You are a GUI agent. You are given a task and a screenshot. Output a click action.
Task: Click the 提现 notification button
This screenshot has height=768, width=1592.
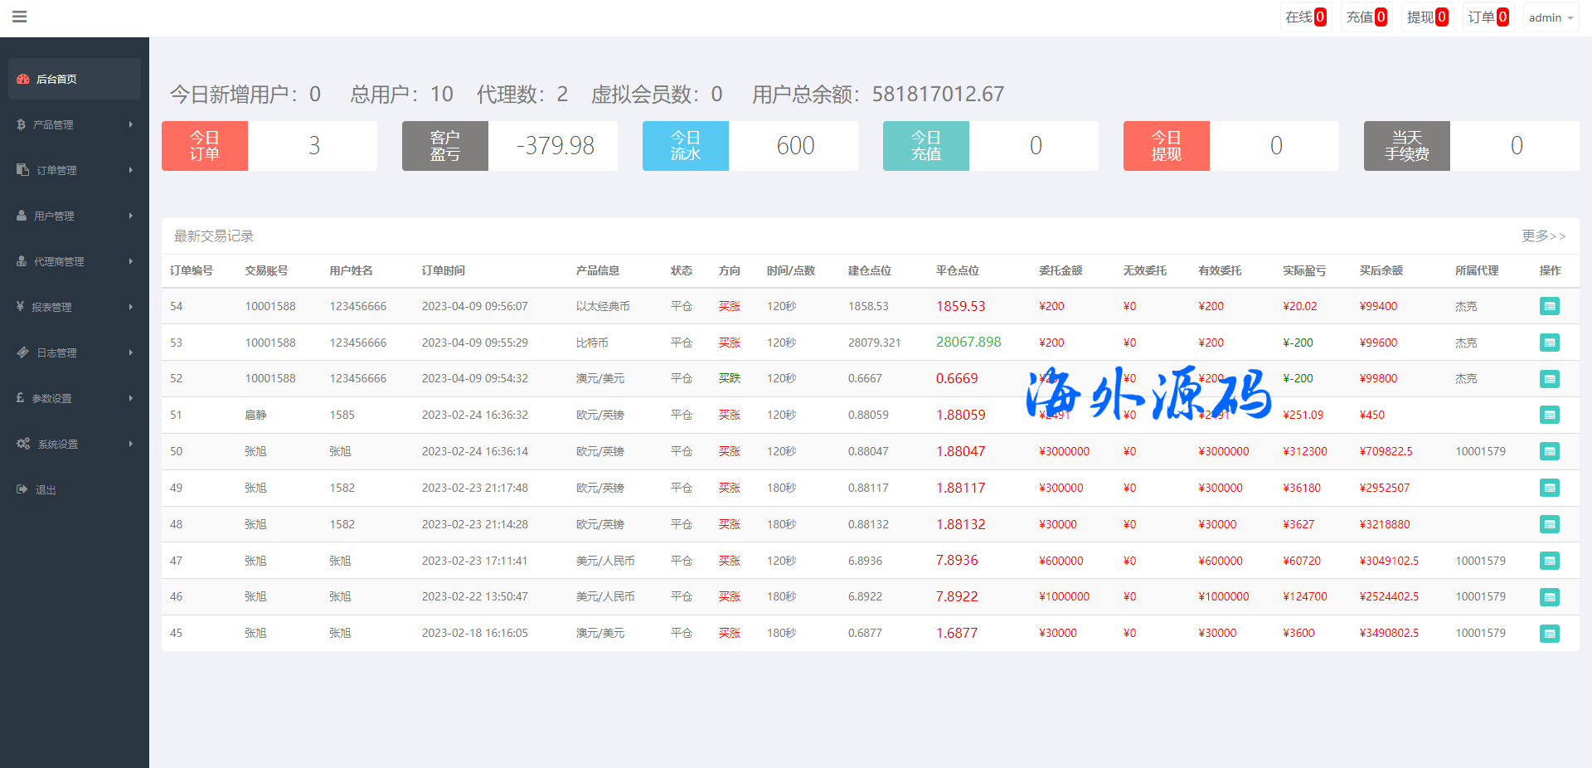pos(1426,17)
